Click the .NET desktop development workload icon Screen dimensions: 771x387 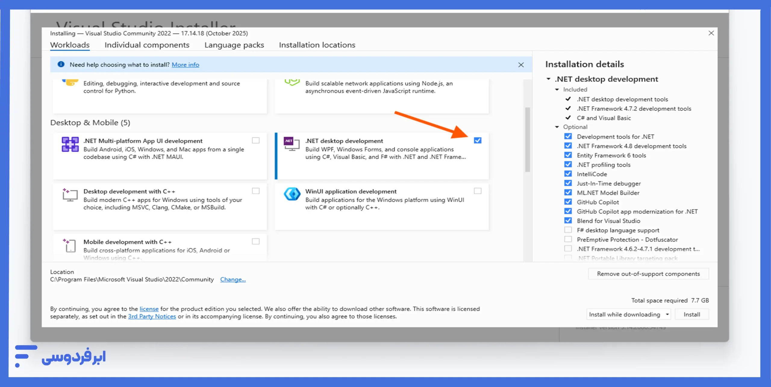pos(291,144)
